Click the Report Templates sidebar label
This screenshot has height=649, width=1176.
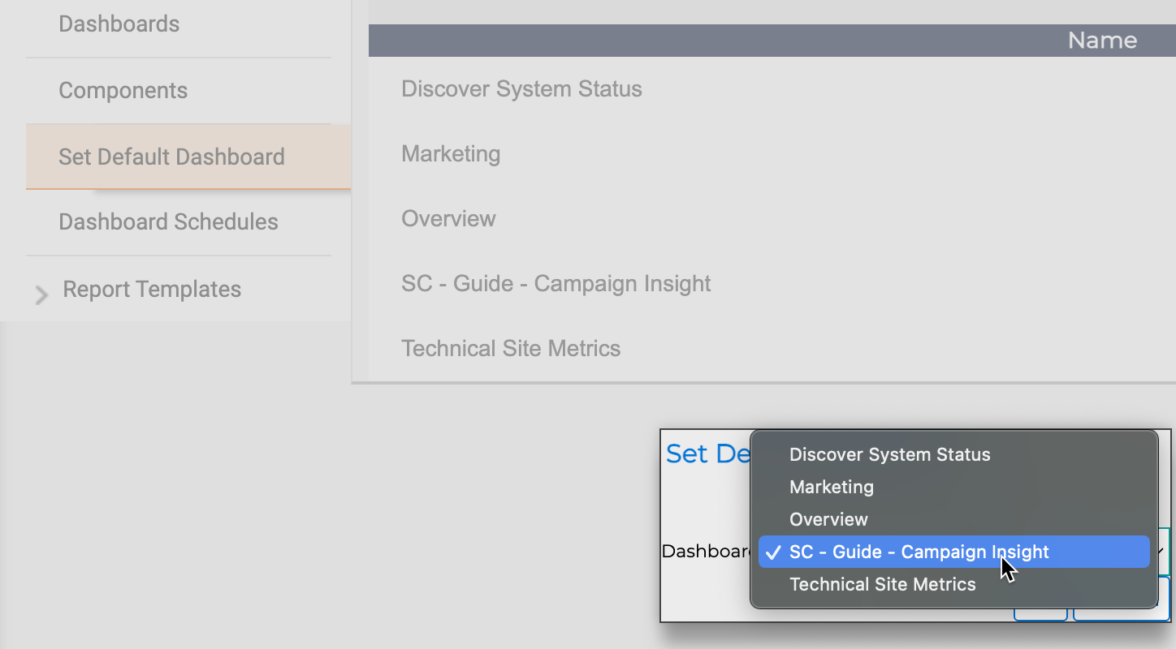152,290
